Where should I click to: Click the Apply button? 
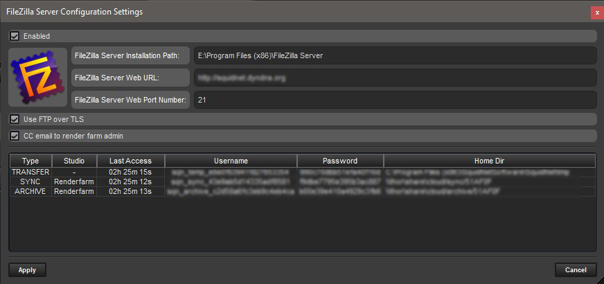tap(27, 270)
